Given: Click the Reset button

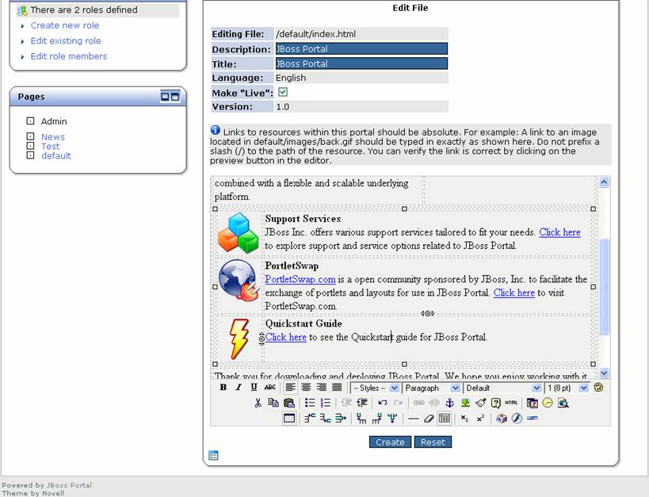Looking at the screenshot, I should (x=433, y=442).
